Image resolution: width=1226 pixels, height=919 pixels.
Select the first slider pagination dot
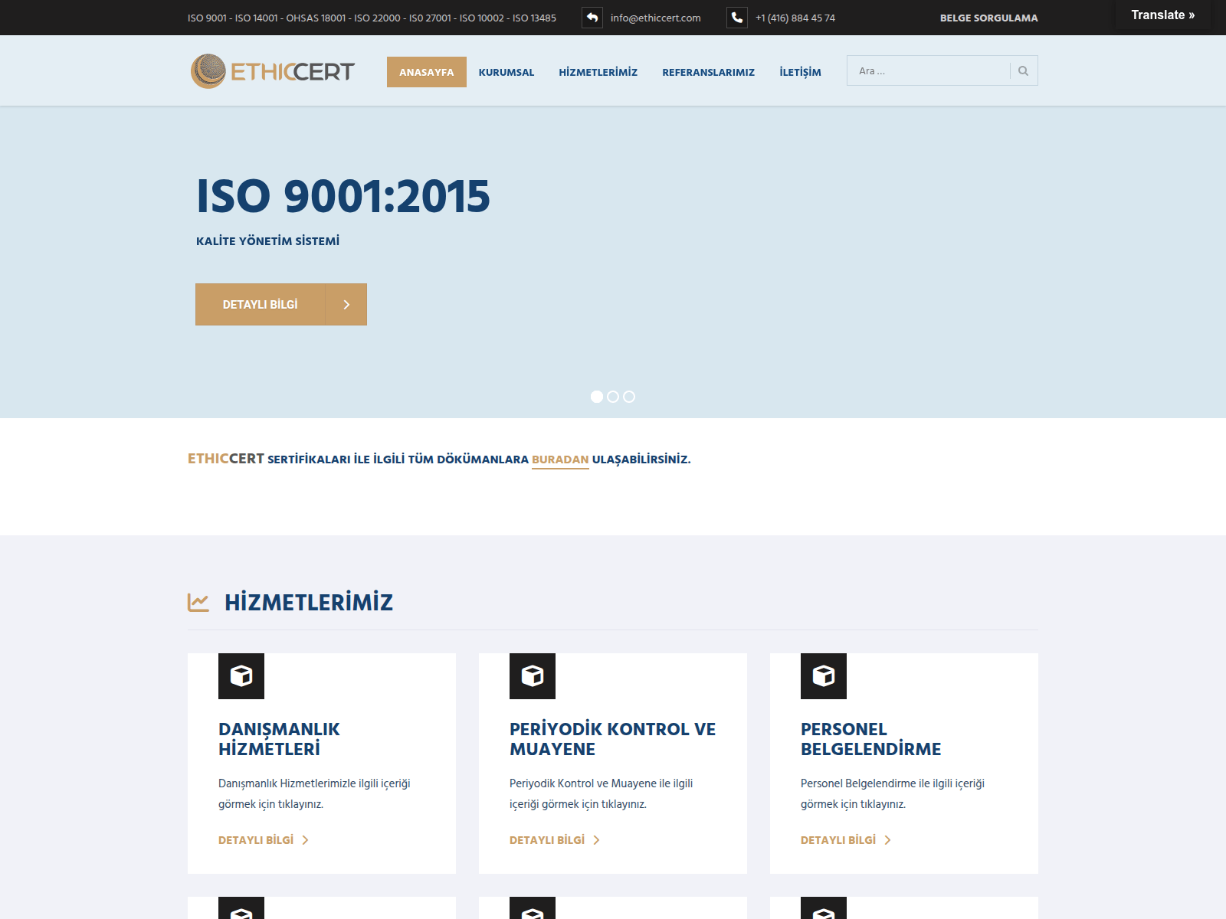click(597, 397)
